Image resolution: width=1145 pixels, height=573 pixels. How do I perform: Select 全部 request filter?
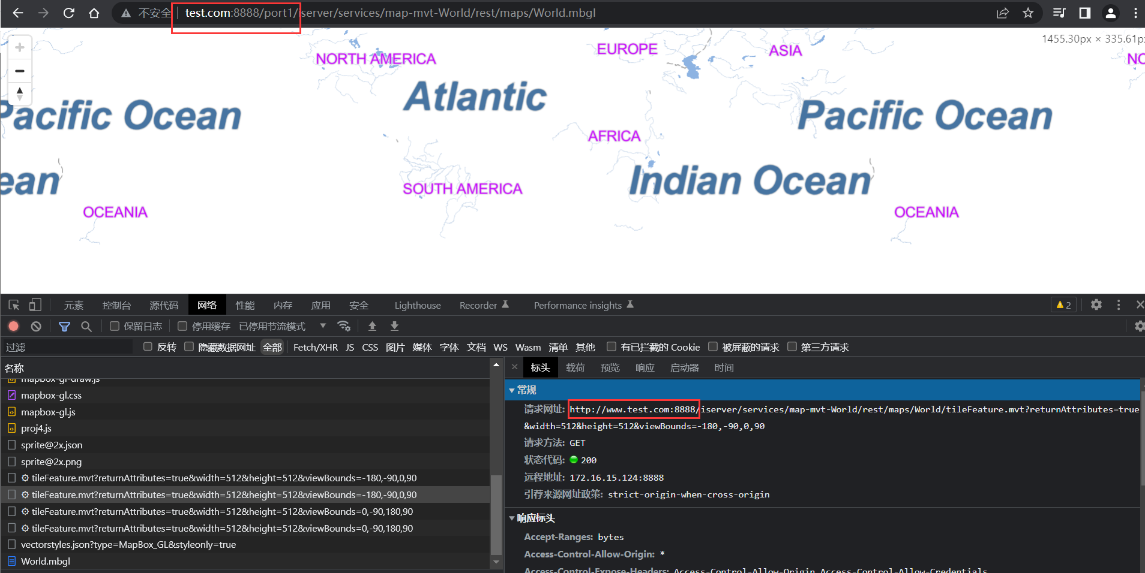[272, 347]
